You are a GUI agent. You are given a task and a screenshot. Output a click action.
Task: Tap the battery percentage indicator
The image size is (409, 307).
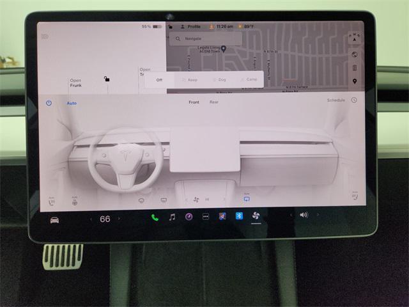152,27
